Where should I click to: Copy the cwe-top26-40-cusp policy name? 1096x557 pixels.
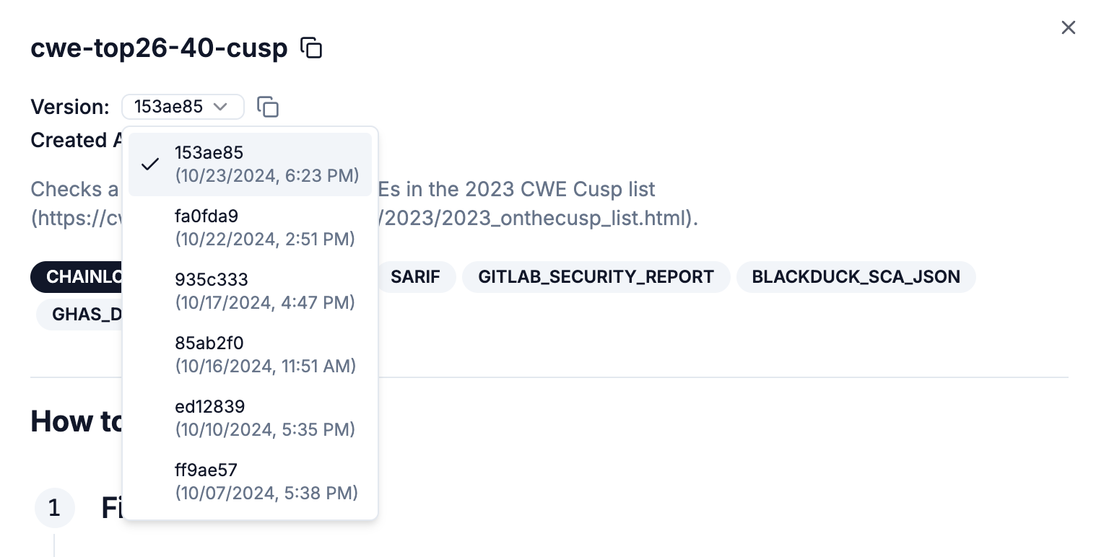[x=311, y=48]
